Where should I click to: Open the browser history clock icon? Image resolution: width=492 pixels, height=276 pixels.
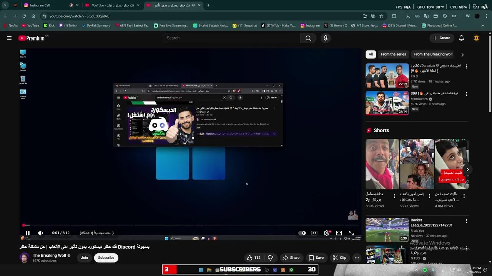[x=445, y=16]
